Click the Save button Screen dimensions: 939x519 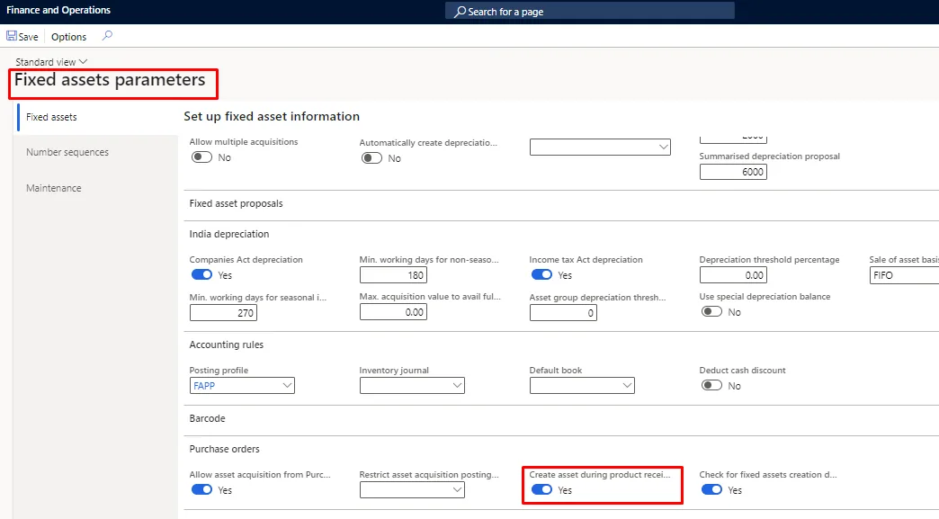coord(22,37)
